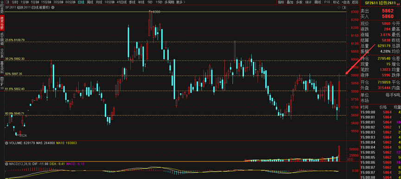Click the 23.6% 6109.79 Fibonacci label

15,40
